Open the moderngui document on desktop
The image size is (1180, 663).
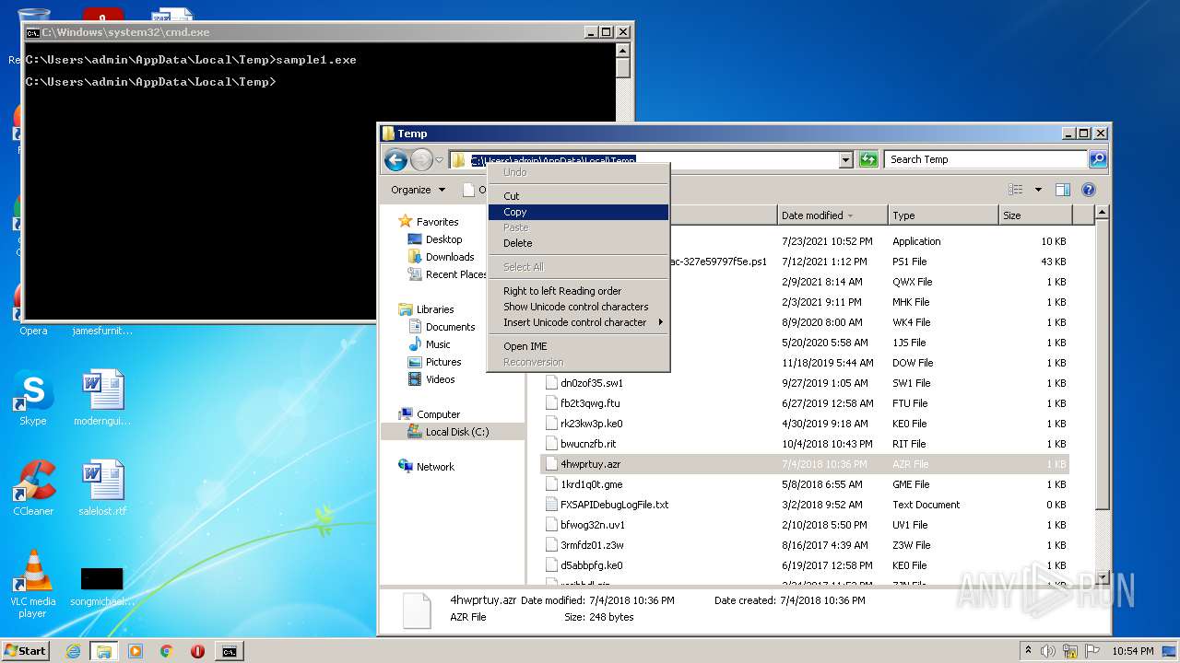point(102,398)
